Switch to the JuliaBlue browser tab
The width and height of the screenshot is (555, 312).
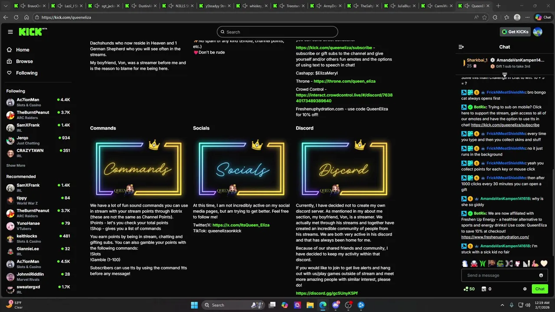pos(399,6)
